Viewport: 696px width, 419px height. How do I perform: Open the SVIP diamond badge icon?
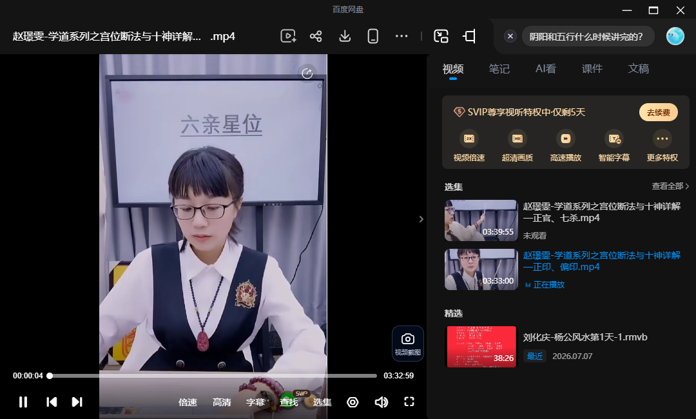click(459, 112)
